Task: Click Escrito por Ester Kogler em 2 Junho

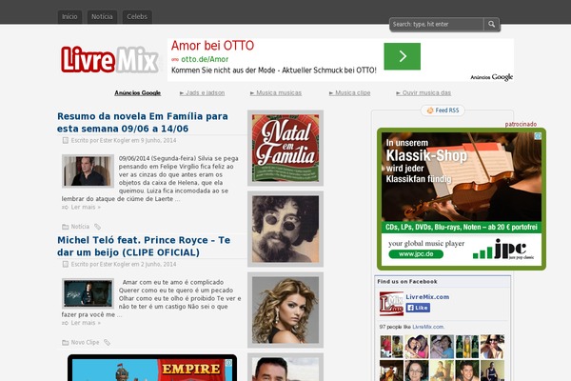Action: [124, 265]
